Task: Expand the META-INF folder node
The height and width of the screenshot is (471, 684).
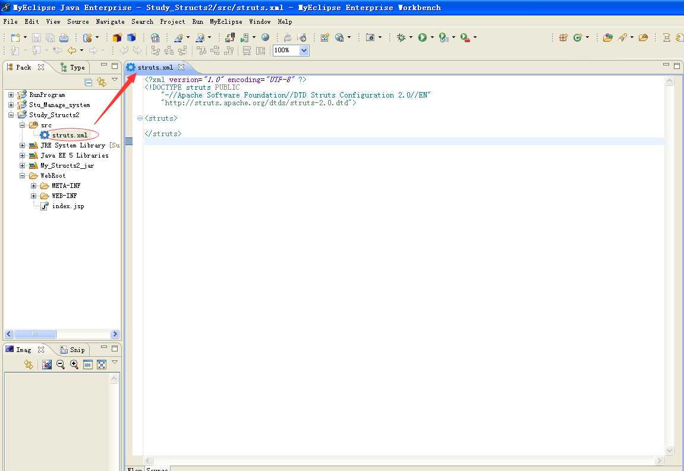Action: (34, 186)
